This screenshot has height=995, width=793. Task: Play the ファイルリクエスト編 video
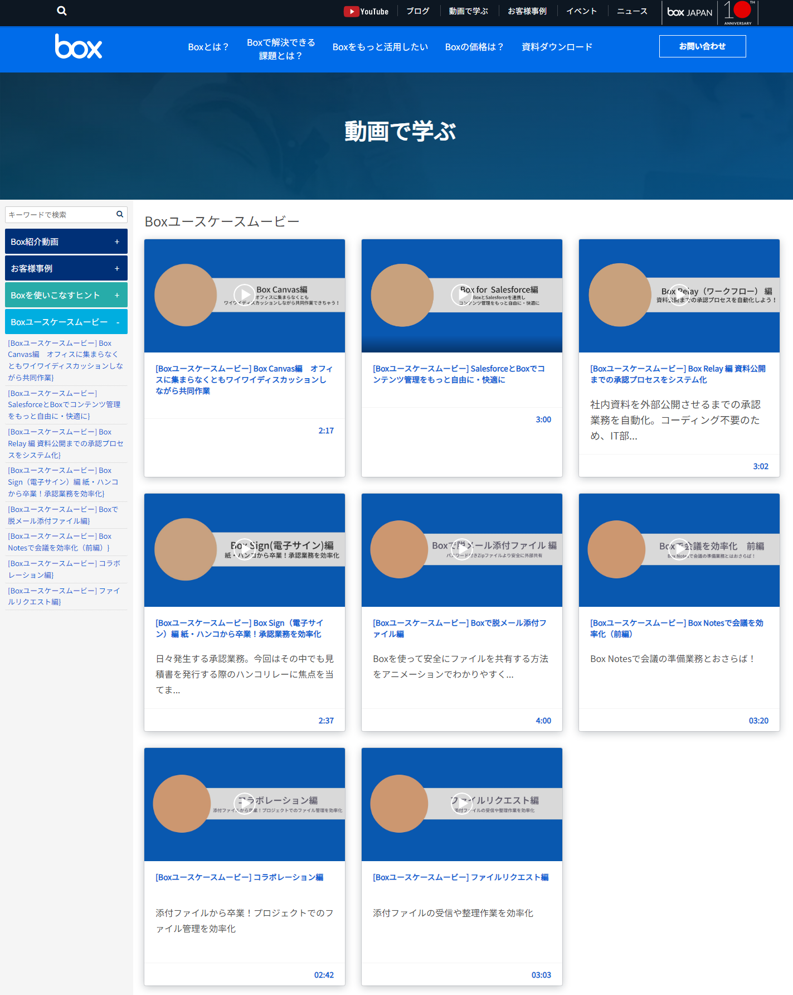(x=461, y=804)
